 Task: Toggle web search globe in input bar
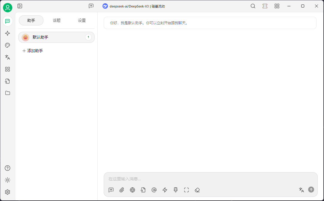[x=132, y=190]
